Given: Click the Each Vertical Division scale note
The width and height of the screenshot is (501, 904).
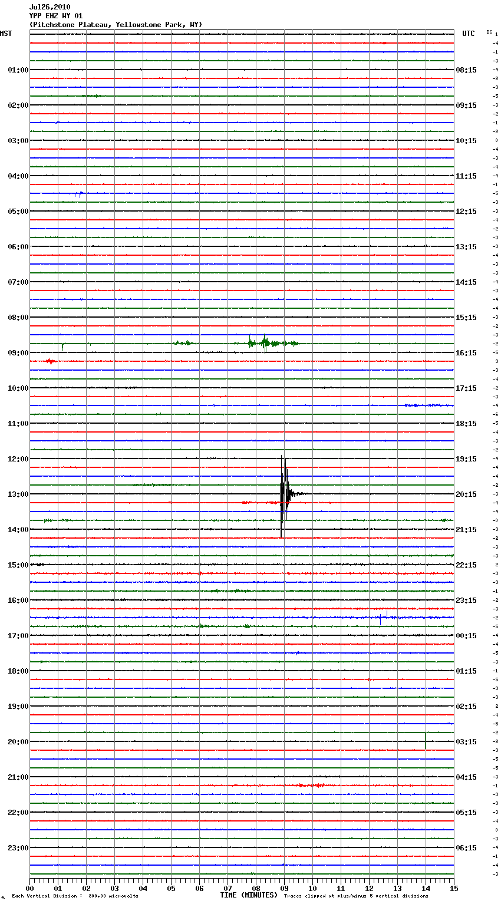Looking at the screenshot, I should (75, 896).
